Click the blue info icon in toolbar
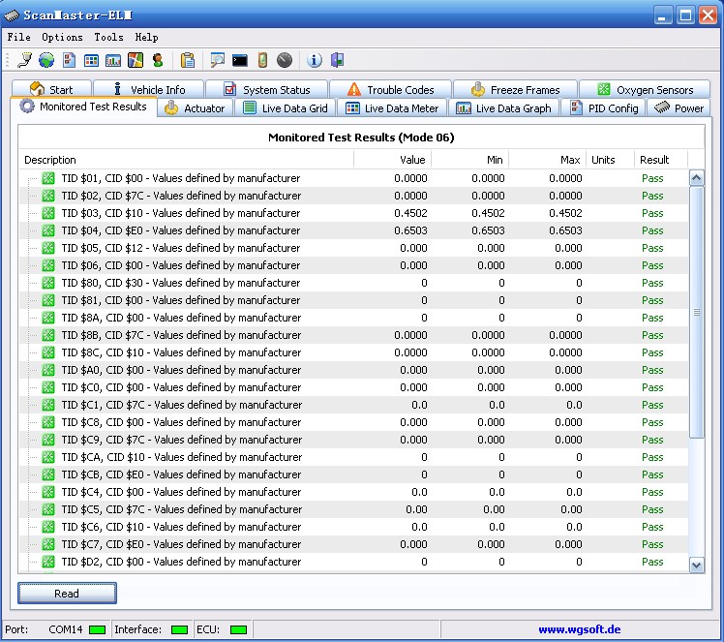 (315, 60)
